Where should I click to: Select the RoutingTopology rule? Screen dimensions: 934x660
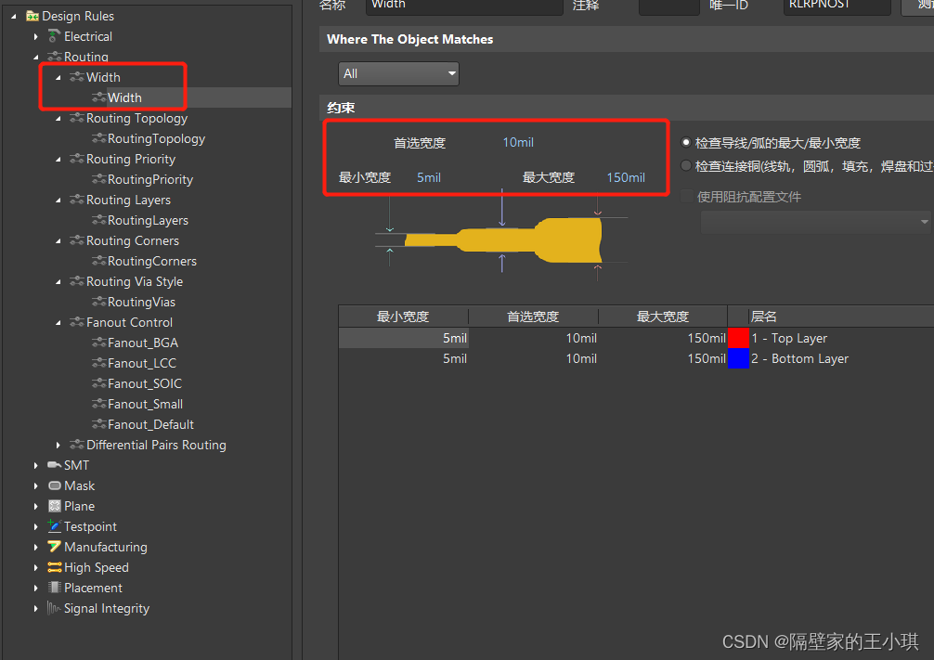[x=156, y=139]
